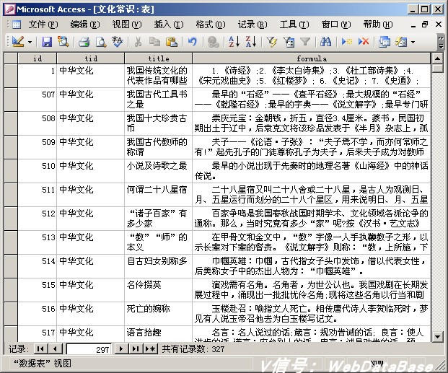The height and width of the screenshot is (373, 448).
Task: Select row selector for record 512
Action: point(11,219)
